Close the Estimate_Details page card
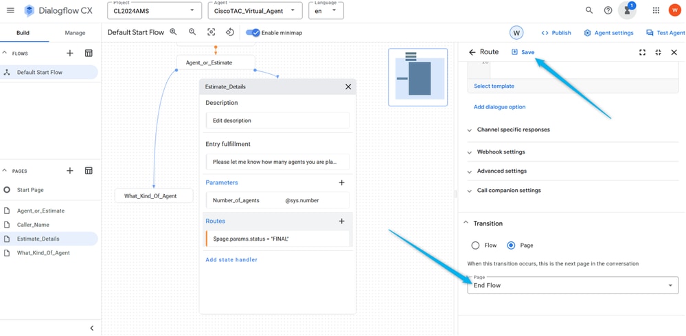Viewport: 686px width, 336px height. coord(348,86)
